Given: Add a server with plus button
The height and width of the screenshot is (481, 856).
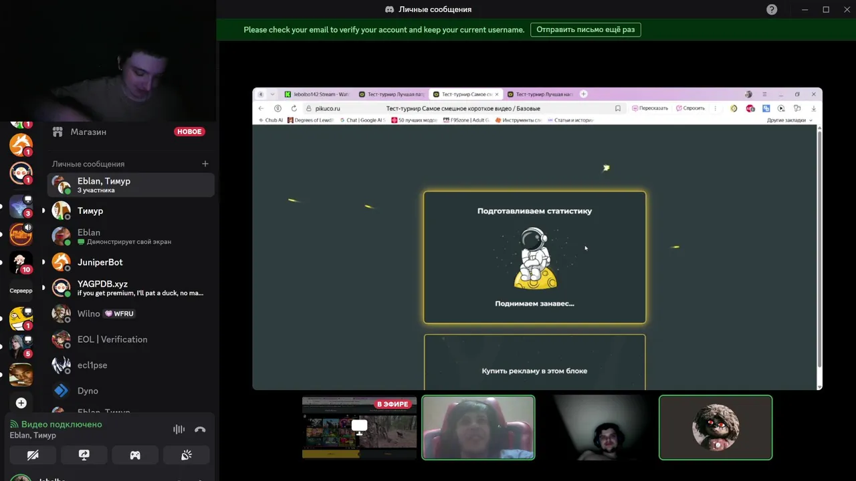Looking at the screenshot, I should click(x=21, y=403).
